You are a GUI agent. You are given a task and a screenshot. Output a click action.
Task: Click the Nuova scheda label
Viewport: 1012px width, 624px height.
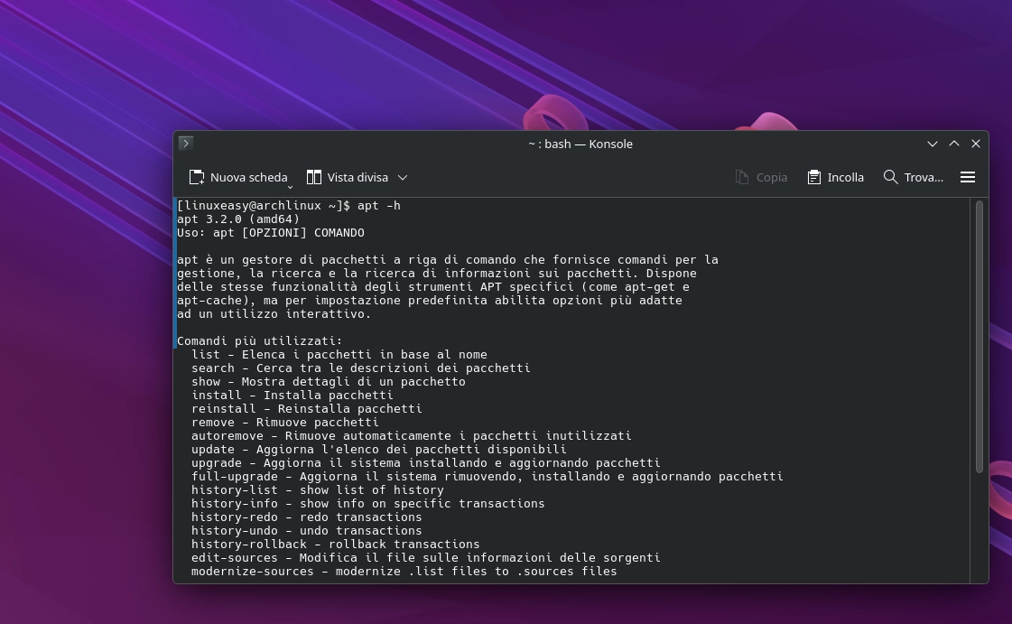tap(249, 176)
